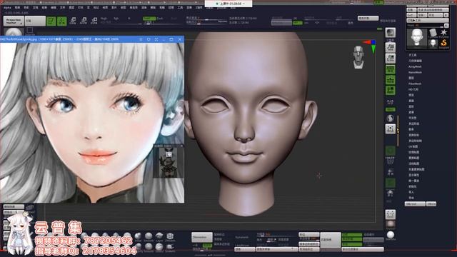Open the dropdown with arrow in bottom bar

pos(276,249)
